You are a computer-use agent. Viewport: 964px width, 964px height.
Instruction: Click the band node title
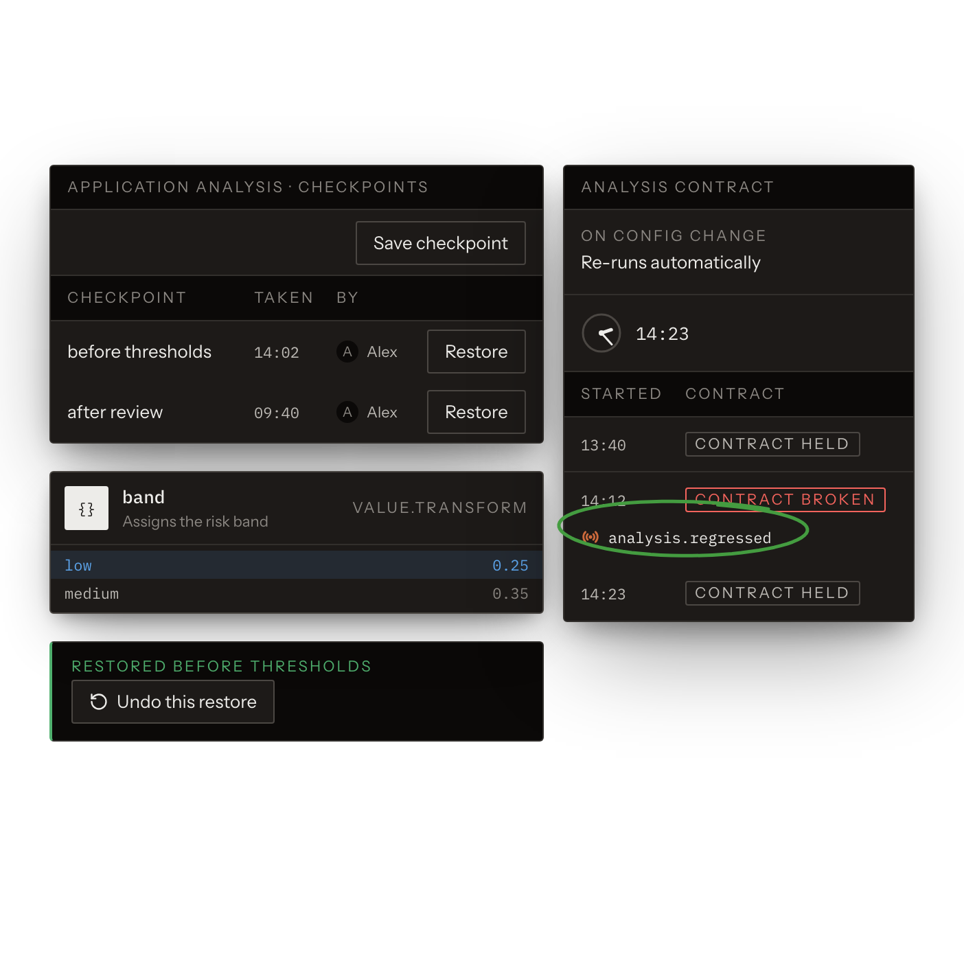(x=144, y=497)
